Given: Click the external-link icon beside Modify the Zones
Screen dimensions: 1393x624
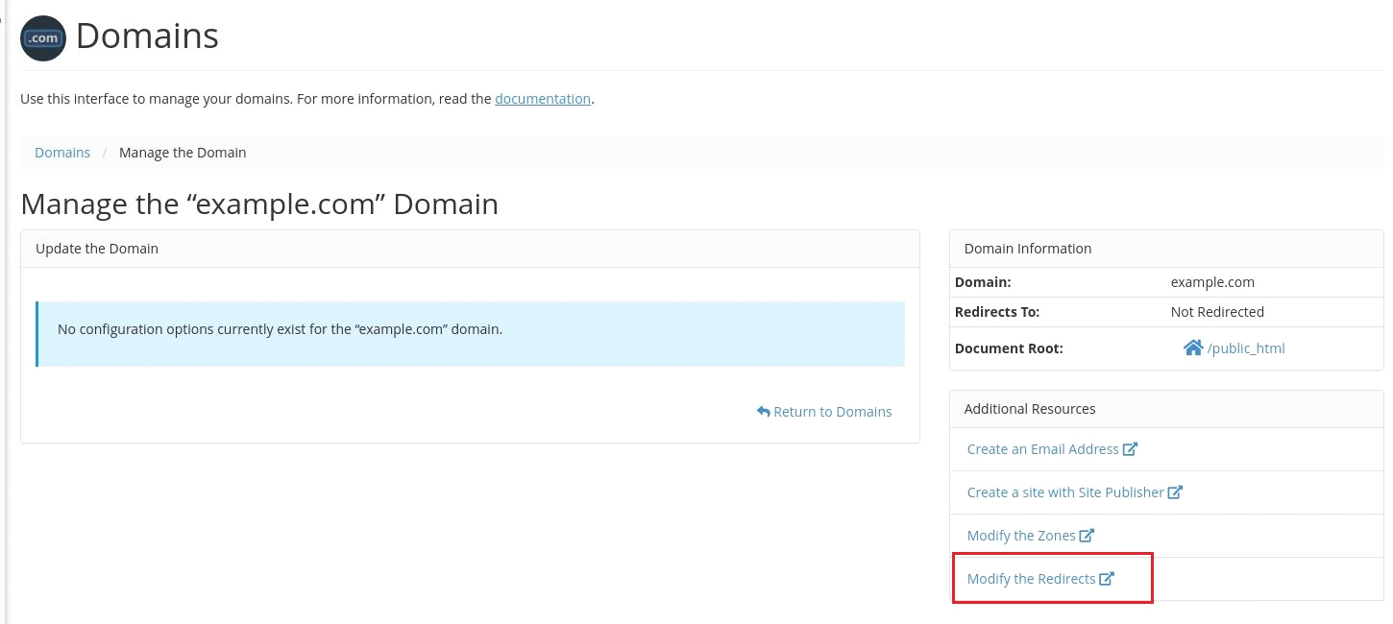Looking at the screenshot, I should click(1087, 535).
